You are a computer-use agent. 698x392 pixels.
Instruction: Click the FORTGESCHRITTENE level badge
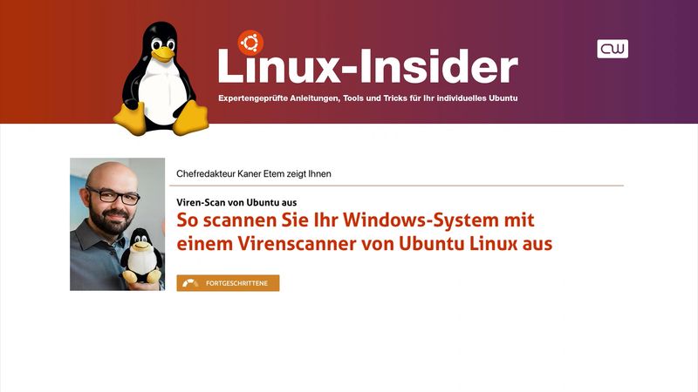tap(228, 283)
